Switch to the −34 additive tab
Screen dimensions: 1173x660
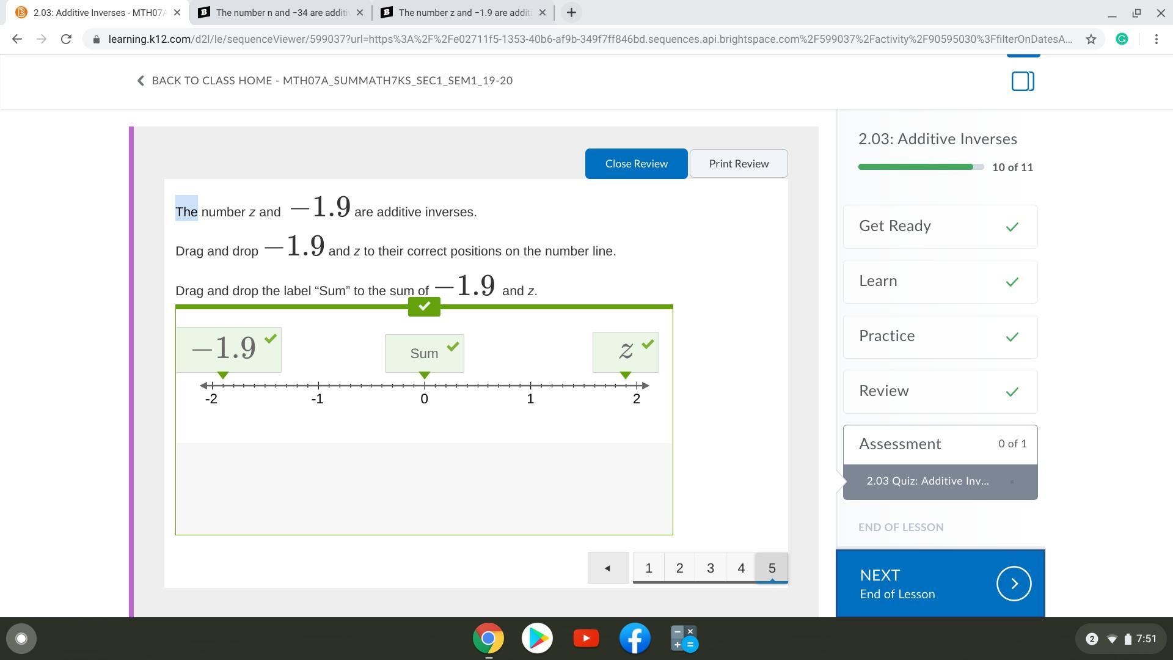pos(281,12)
